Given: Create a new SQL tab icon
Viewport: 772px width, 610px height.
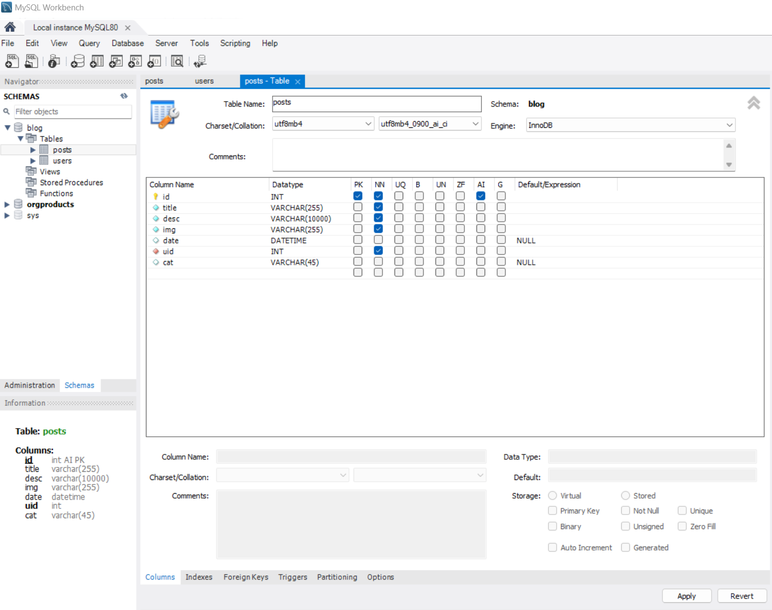Looking at the screenshot, I should point(12,61).
